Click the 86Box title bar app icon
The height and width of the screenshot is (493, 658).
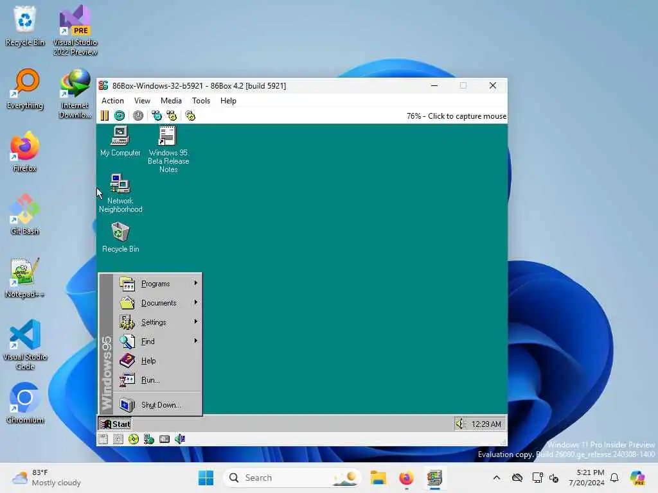point(103,85)
